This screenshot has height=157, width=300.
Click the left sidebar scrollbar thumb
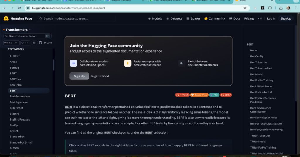[54, 65]
